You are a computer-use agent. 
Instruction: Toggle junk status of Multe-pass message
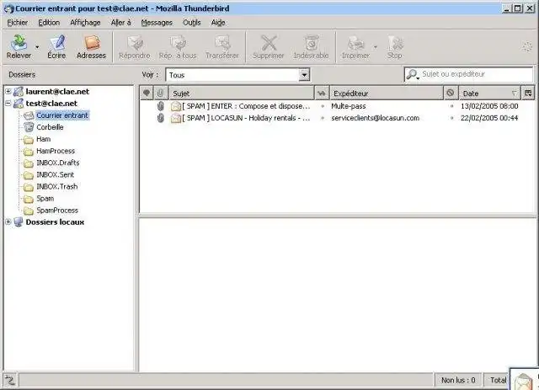point(451,106)
